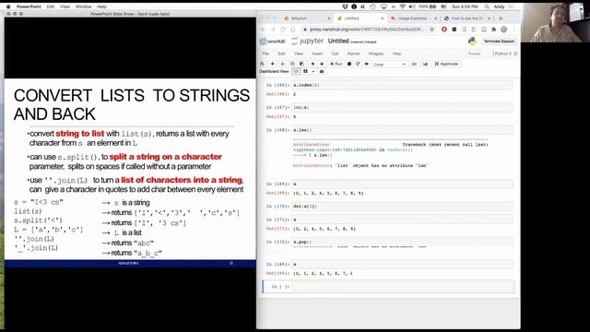The height and width of the screenshot is (332, 590).
Task: Open the Andy user menu in menu bar
Action: click(499, 6)
